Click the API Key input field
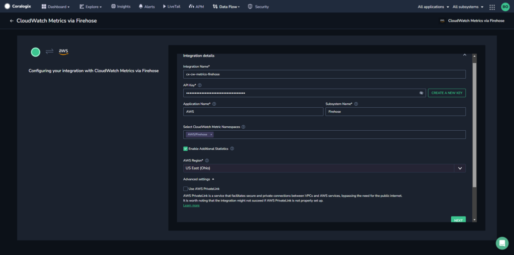 point(304,93)
